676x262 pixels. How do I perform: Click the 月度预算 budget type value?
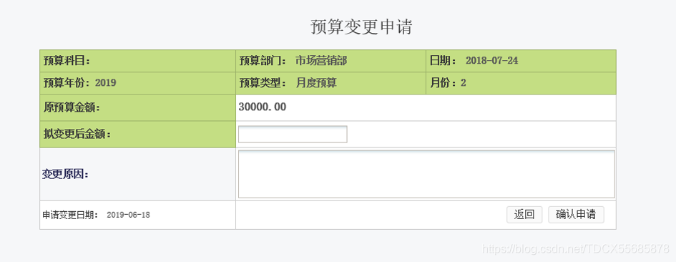coord(316,83)
